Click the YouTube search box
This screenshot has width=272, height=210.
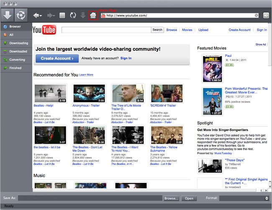(x=106, y=30)
